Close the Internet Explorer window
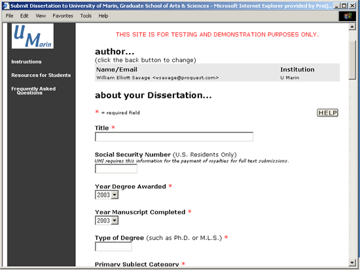The height and width of the screenshot is (270, 360). (352, 6)
